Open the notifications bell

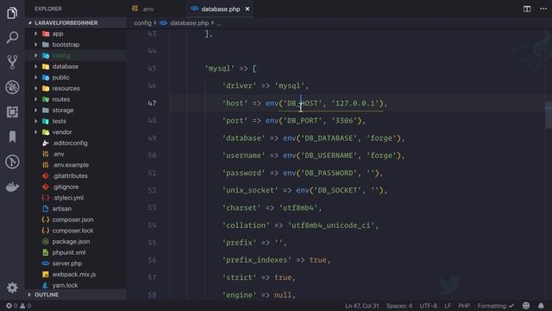(x=541, y=306)
